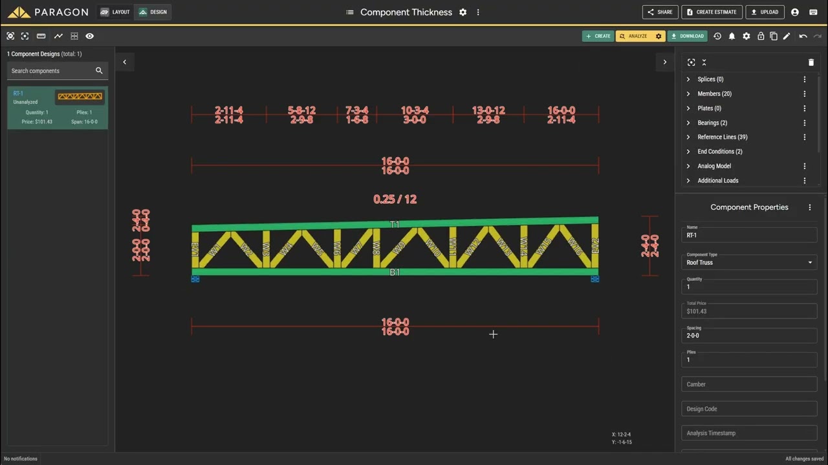828x465 pixels.
Task: Open Component Properties kebab menu
Action: 810,207
